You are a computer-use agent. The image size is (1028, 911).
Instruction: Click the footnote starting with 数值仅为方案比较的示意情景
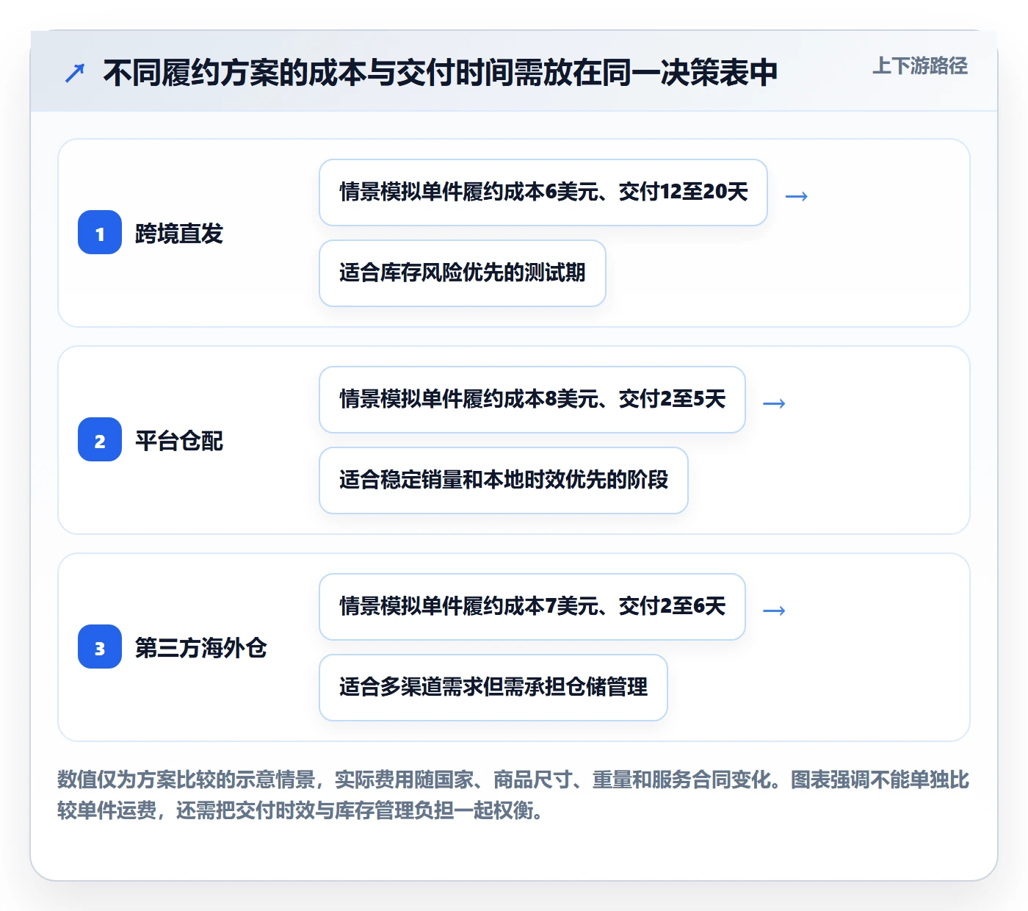[513, 795]
